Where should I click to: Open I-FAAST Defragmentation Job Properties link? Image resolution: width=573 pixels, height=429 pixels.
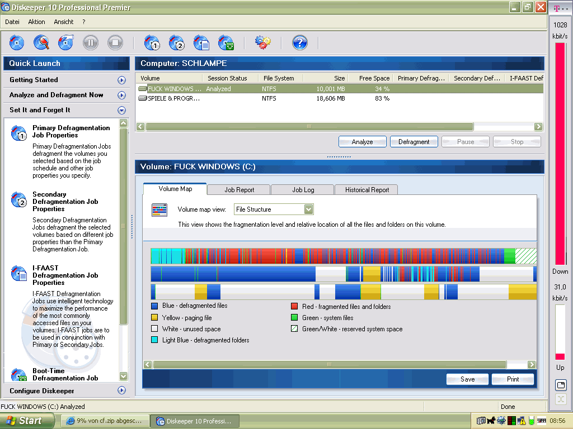click(65, 275)
